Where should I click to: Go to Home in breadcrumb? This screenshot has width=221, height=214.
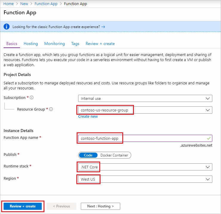coord(8,4)
